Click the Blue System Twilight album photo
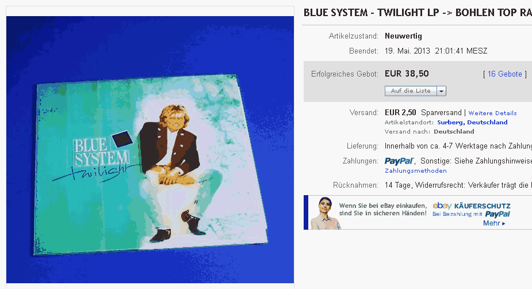This screenshot has height=289, width=532. point(150,150)
